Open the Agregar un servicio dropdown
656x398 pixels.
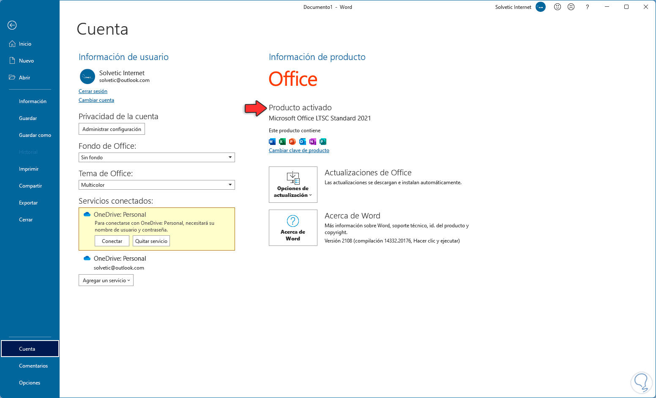point(106,281)
